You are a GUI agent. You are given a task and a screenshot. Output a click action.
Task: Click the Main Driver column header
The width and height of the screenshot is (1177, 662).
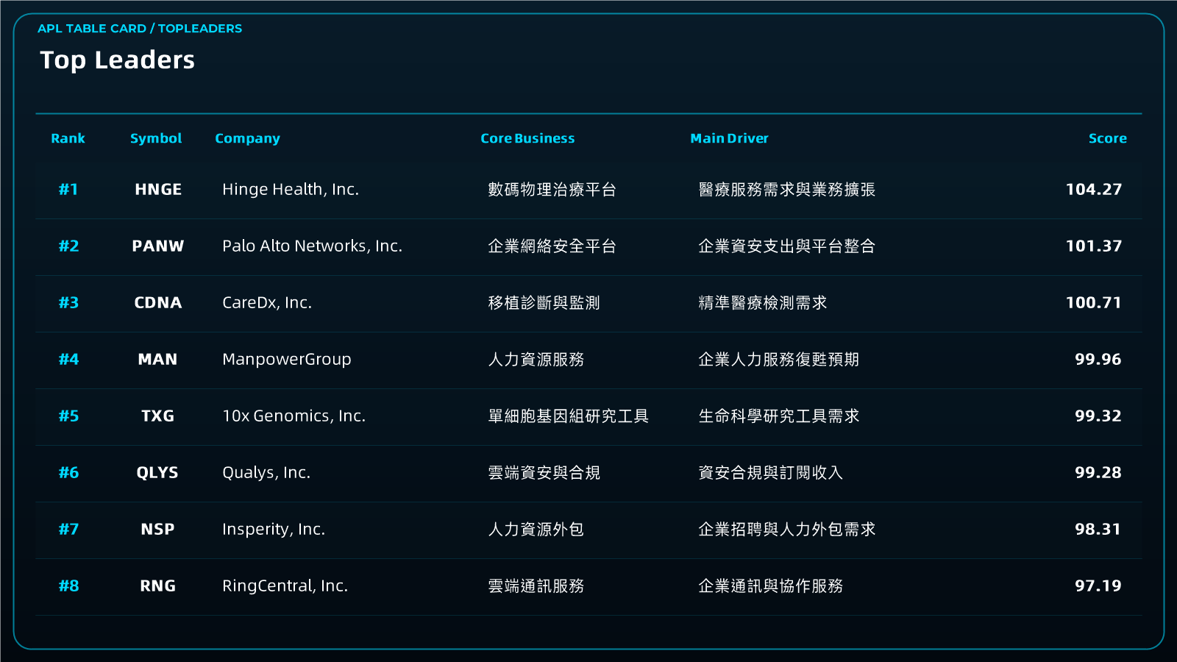[729, 138]
